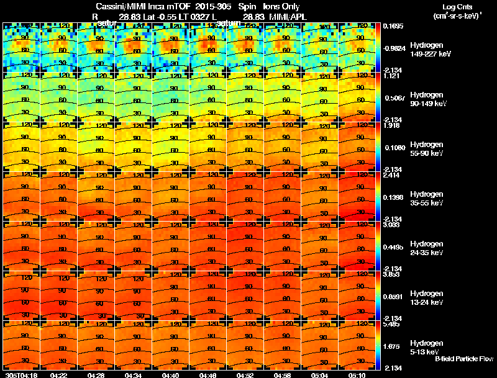This screenshot has height=378, width=497.
Task: Select the 5-13 keV panel at 05:04
Action: tap(320, 345)
